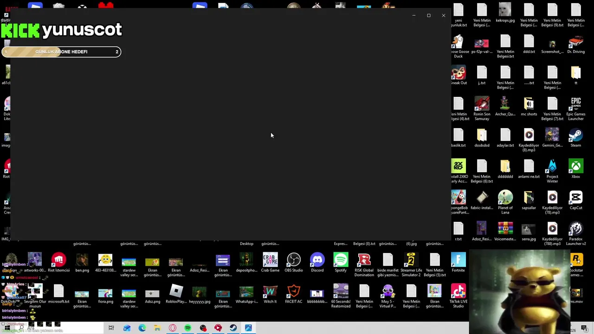
Task: Open 60 Seconds! Reatomized shortcut
Action: tap(341, 296)
